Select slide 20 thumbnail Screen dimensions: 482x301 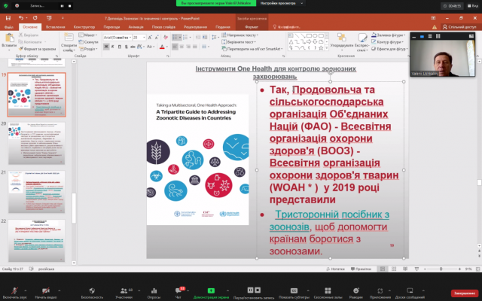(47, 140)
